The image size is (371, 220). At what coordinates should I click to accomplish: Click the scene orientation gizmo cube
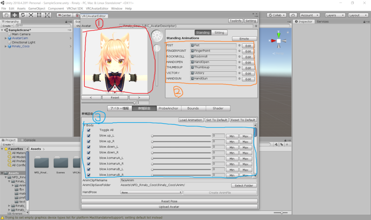click(x=279, y=41)
